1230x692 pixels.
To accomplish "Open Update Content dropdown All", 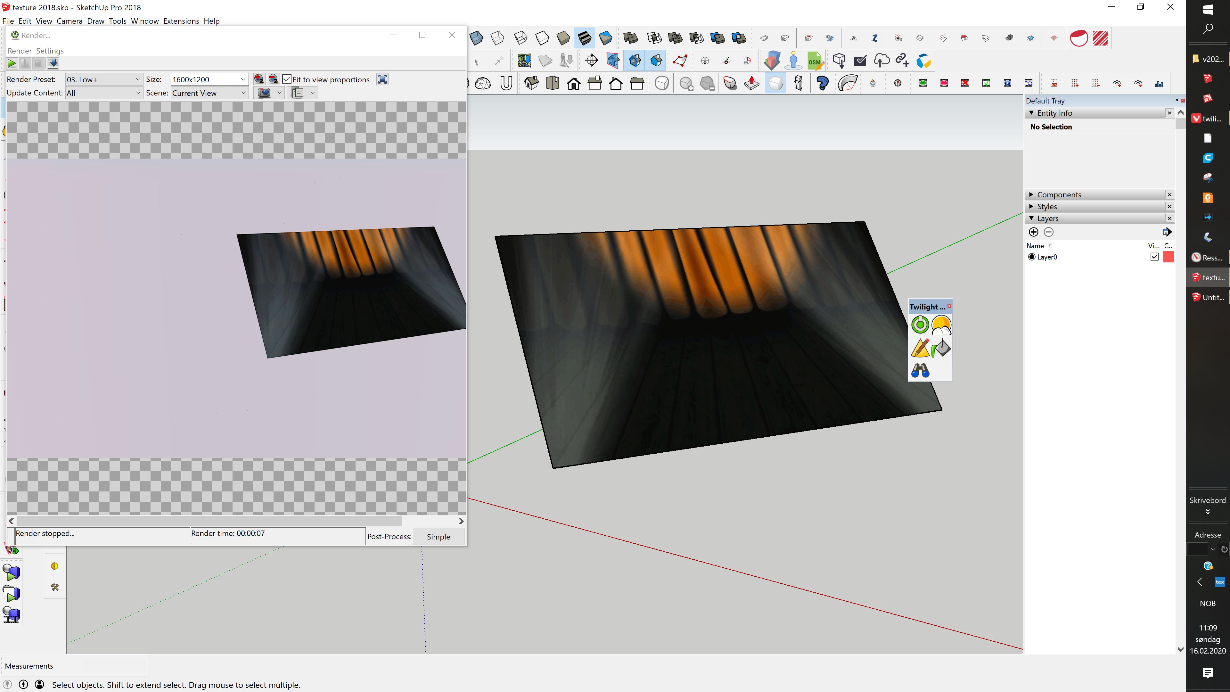I will click(103, 93).
